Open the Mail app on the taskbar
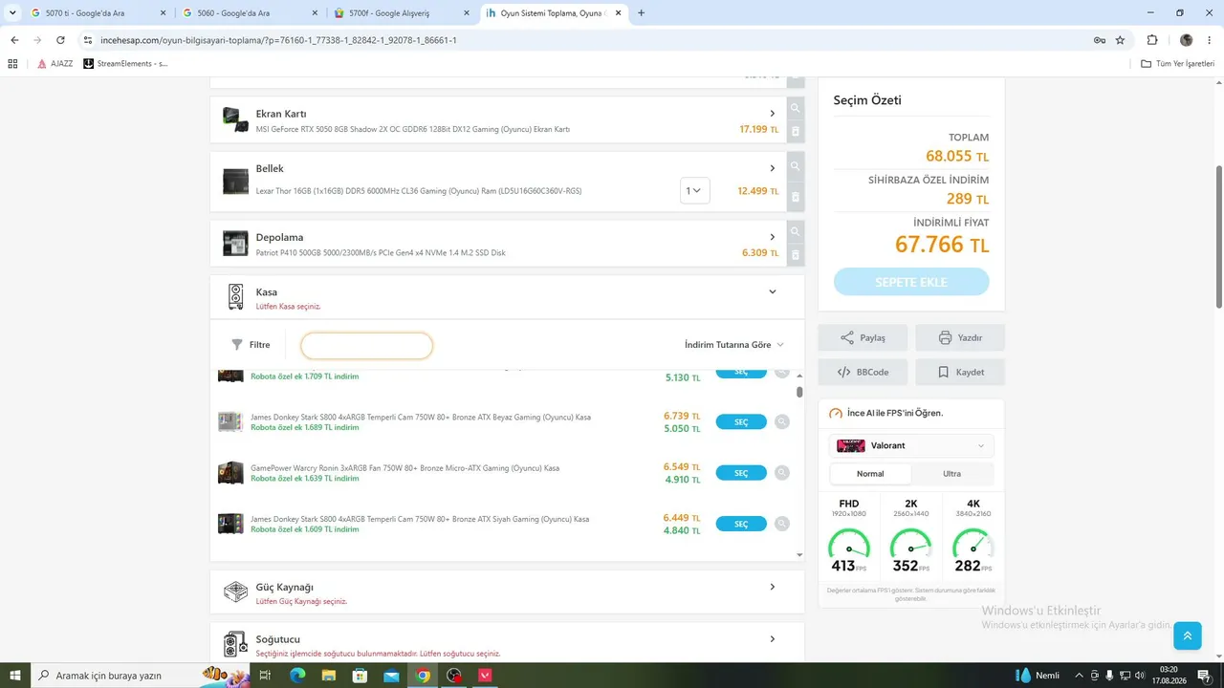This screenshot has height=688, width=1224. tap(391, 676)
